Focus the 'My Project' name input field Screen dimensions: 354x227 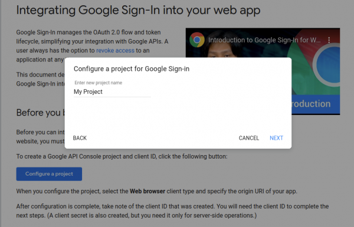(x=112, y=92)
